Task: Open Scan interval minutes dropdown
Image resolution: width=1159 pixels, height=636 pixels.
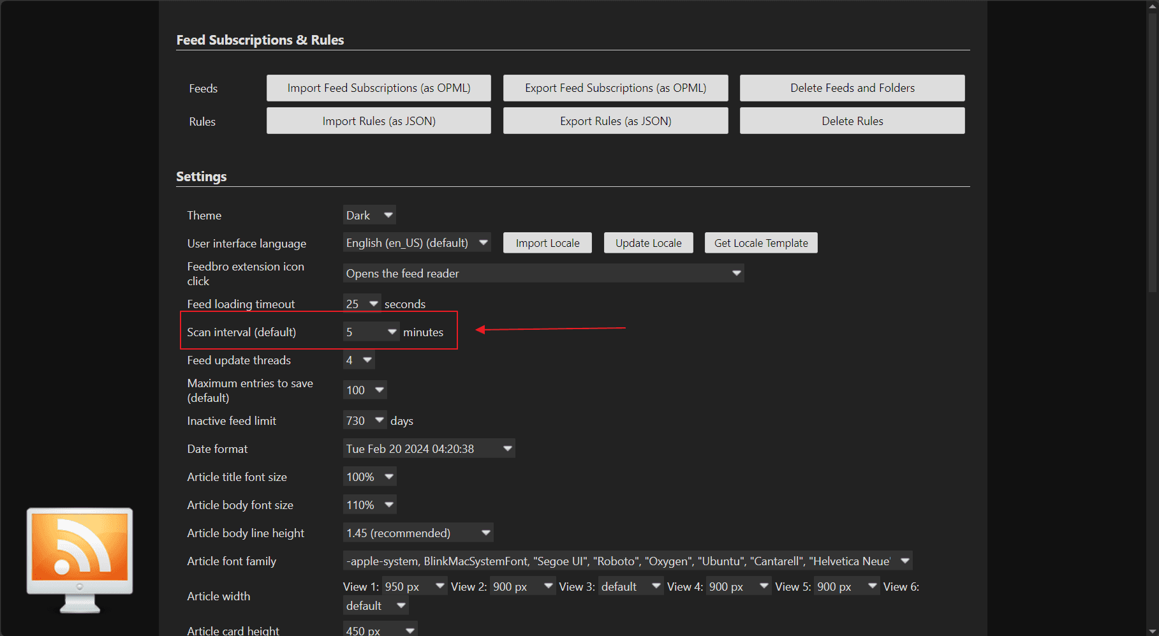Action: point(371,332)
